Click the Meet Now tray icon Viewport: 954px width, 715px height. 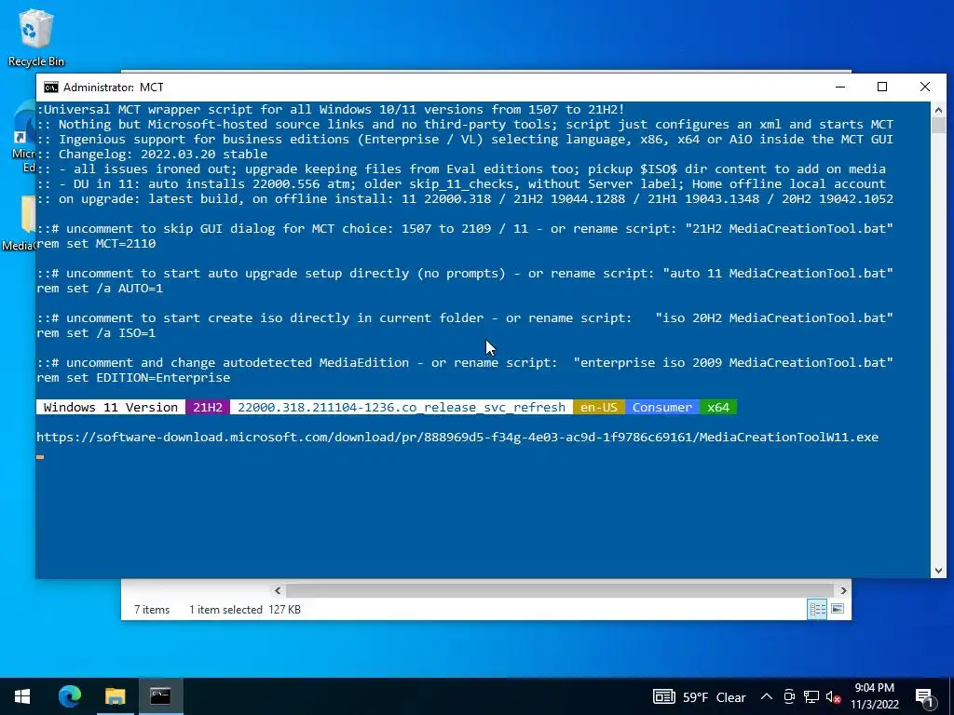pos(789,696)
